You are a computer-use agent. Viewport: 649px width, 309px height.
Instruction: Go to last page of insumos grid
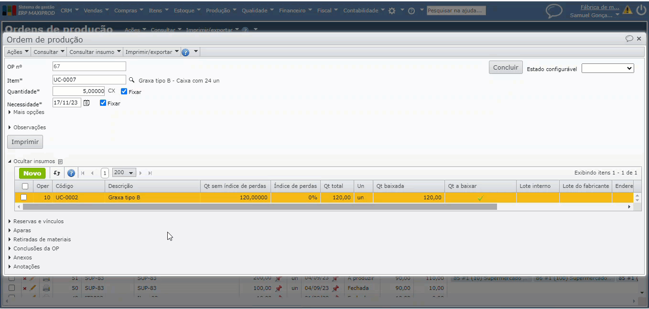click(150, 173)
